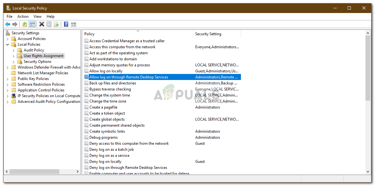Select Create a token object policy
Image resolution: width=375 pixels, height=186 pixels.
point(107,113)
